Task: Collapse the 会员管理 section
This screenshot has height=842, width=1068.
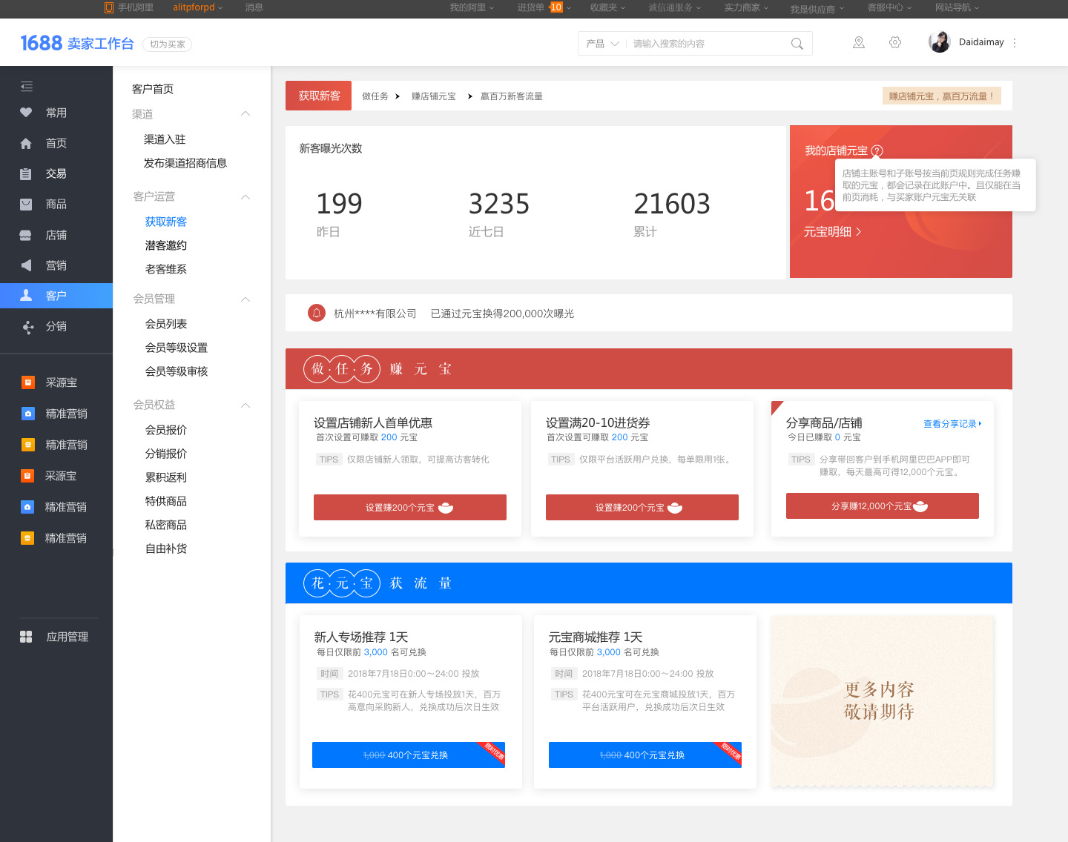Action: 245,299
